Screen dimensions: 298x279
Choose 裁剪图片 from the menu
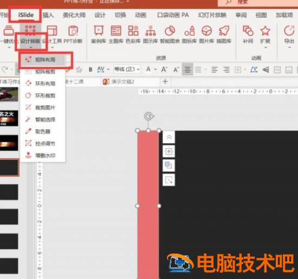[x=43, y=107]
